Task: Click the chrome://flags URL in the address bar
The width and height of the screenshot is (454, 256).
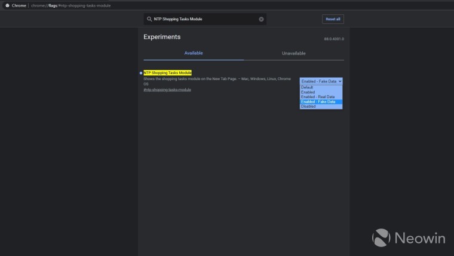Action: click(x=70, y=5)
